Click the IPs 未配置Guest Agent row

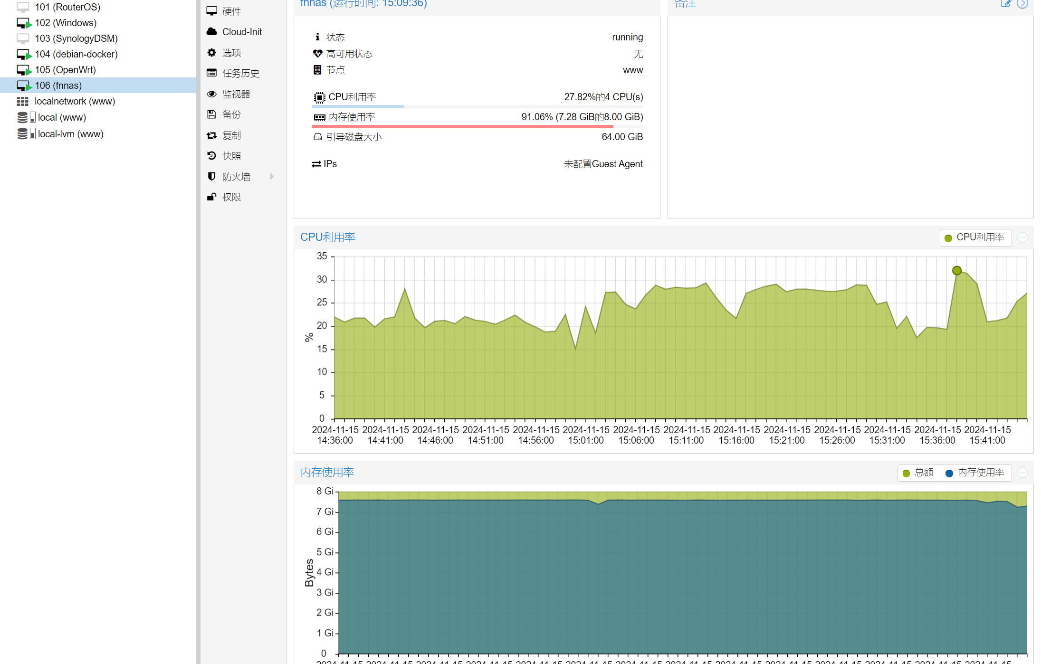tap(478, 164)
